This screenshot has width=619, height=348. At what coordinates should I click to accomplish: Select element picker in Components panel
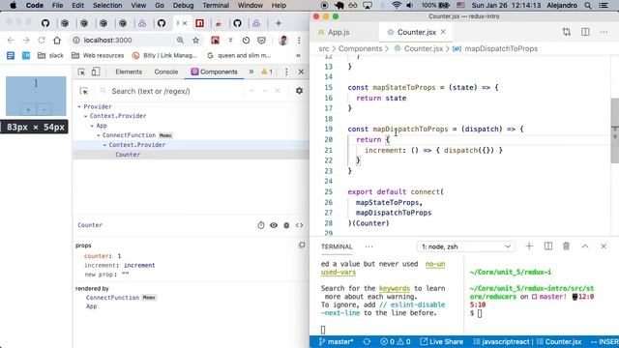point(84,91)
